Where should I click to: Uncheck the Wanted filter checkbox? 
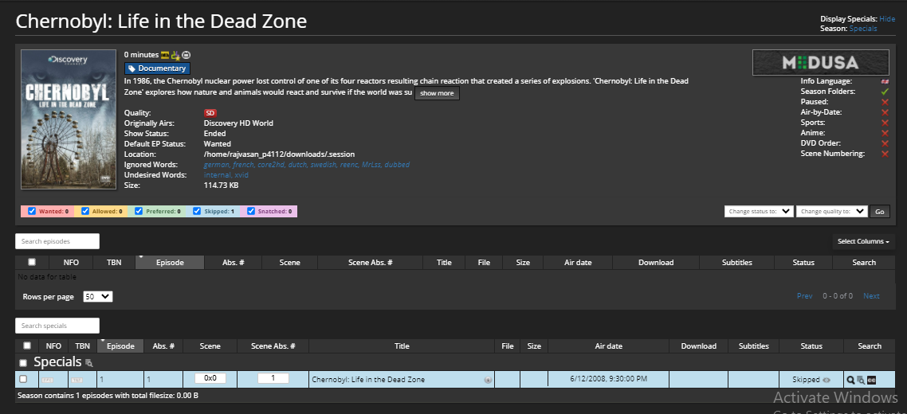32,211
